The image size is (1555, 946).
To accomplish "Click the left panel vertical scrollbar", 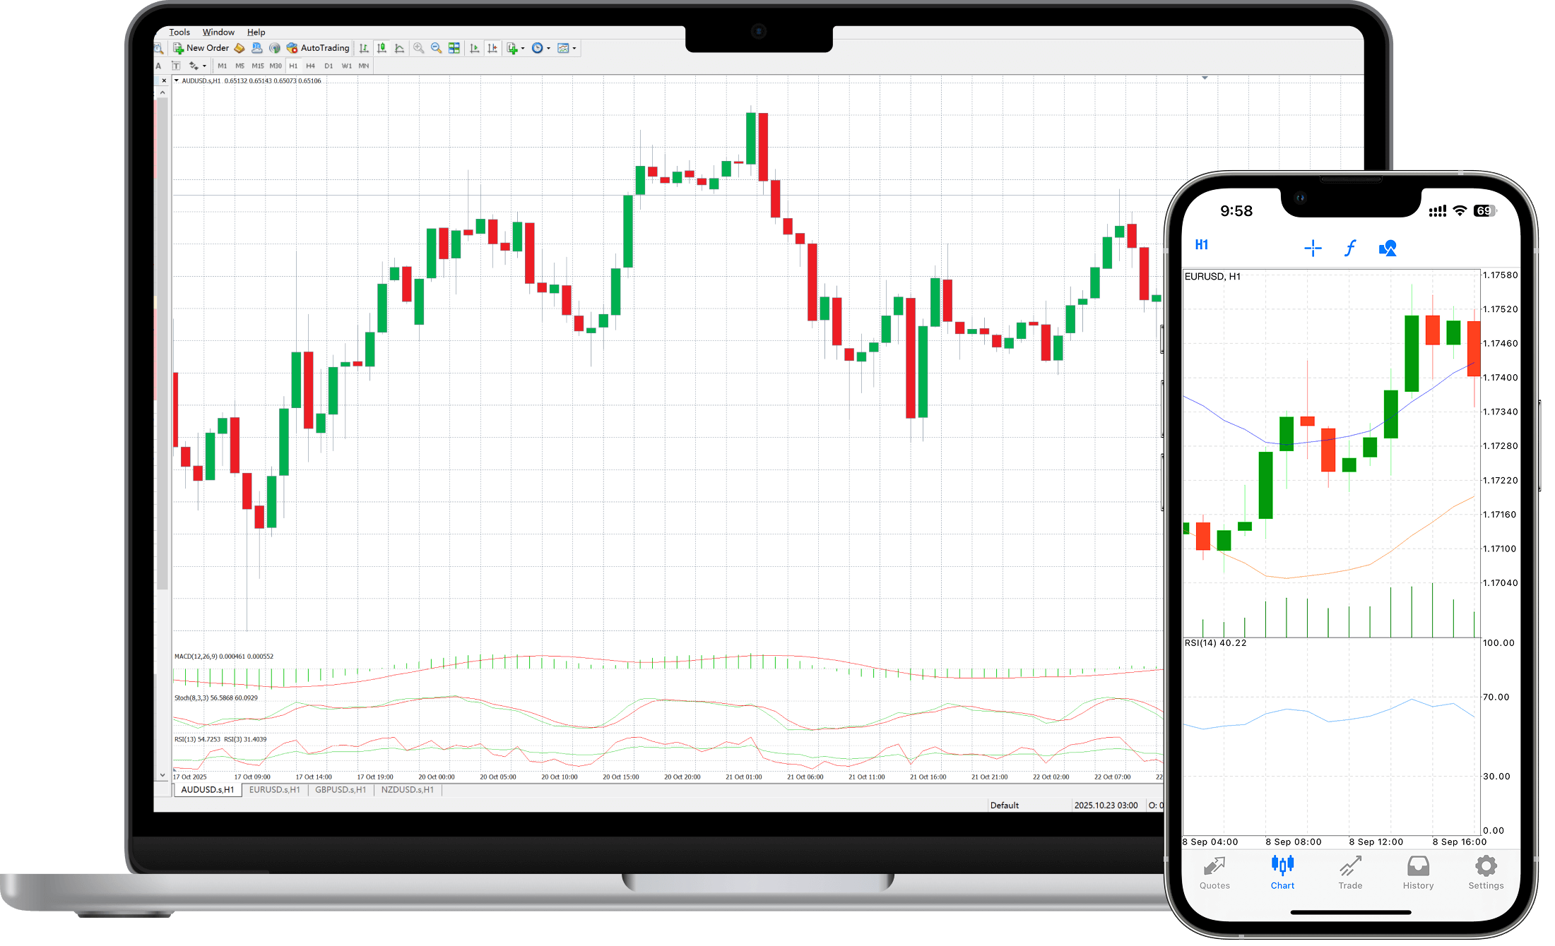I will click(x=162, y=339).
